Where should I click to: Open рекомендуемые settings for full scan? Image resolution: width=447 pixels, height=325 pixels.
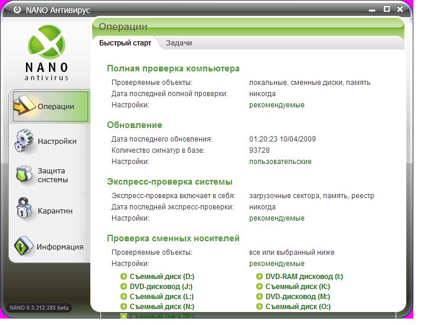click(276, 105)
